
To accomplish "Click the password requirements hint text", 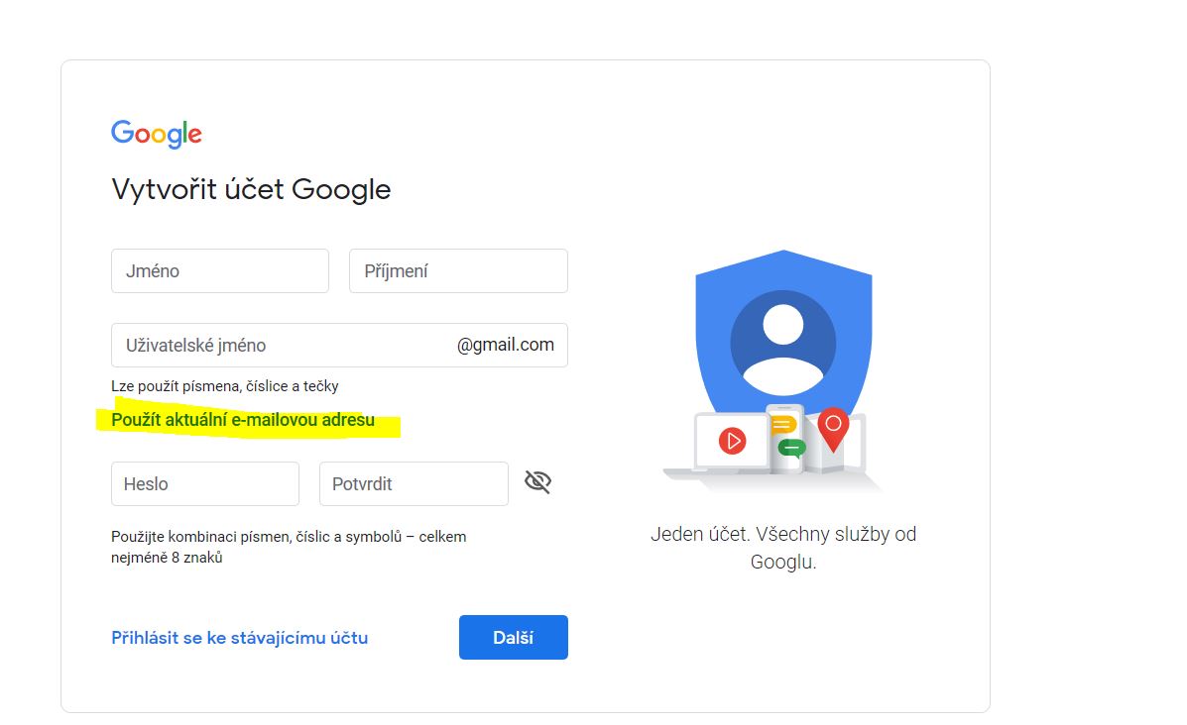I will (x=289, y=548).
